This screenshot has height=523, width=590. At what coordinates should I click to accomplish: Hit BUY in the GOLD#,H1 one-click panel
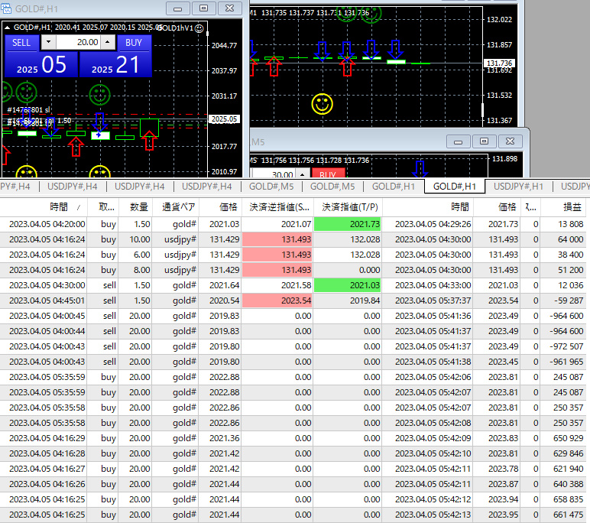tap(134, 43)
